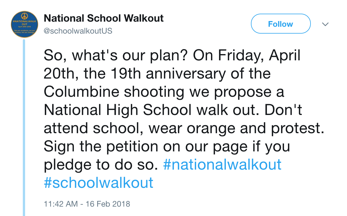
Task: Click the 11:42 AM tweet timestamp
Action: [x=61, y=204]
